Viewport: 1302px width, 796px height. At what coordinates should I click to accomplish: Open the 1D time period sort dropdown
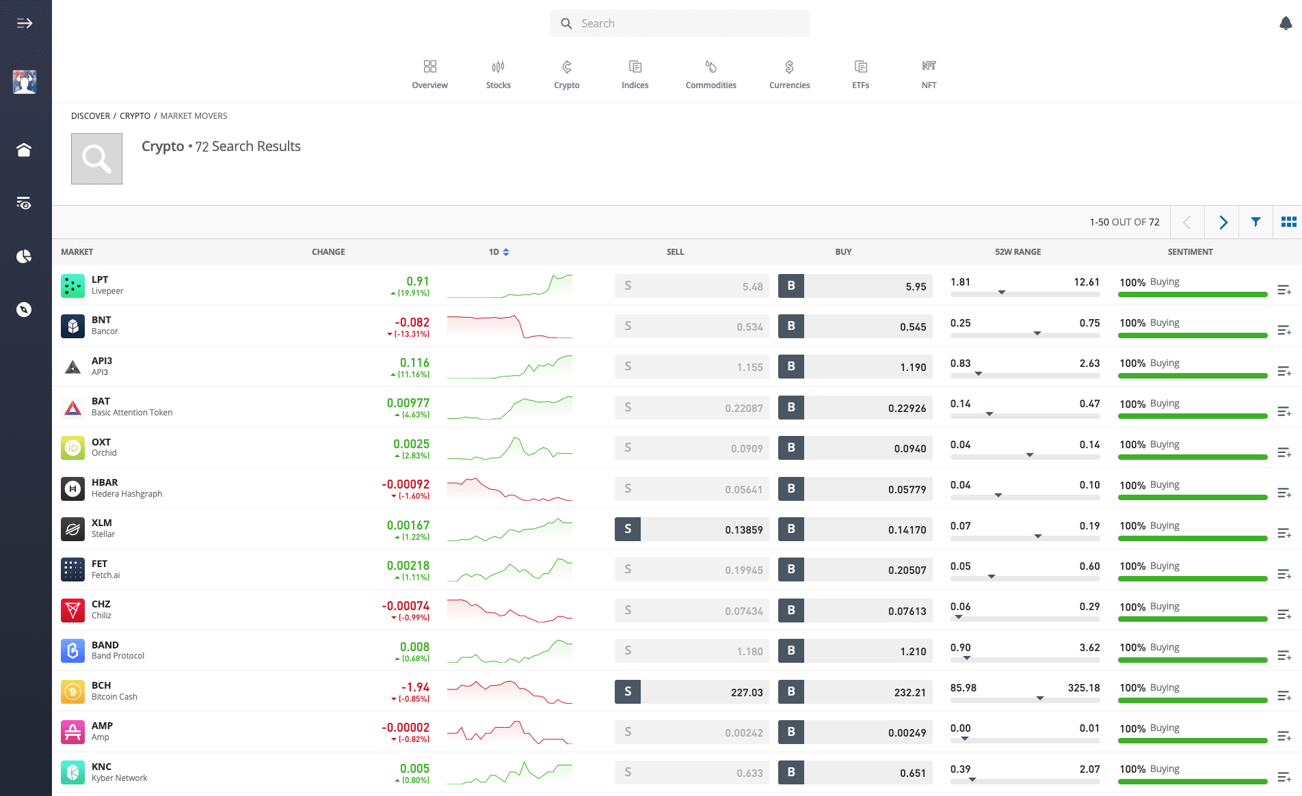tap(499, 252)
